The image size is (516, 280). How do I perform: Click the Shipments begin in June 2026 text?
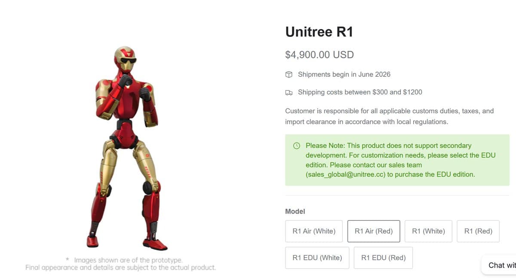tap(344, 74)
